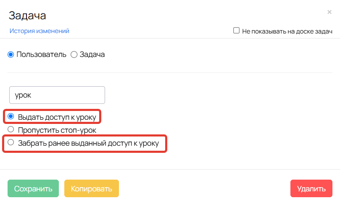
Task: Click the yellow Копировать button
Action: click(92, 188)
